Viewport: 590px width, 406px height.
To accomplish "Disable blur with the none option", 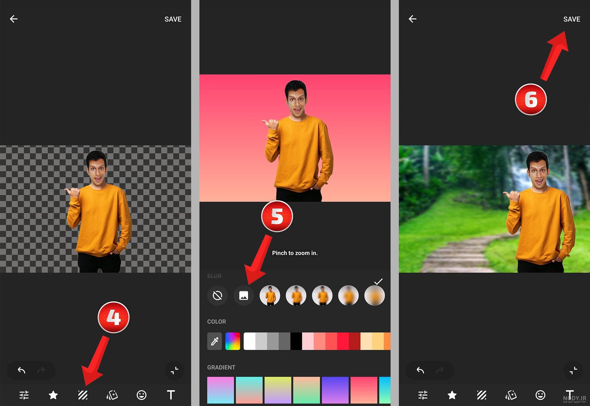I will pyautogui.click(x=218, y=296).
